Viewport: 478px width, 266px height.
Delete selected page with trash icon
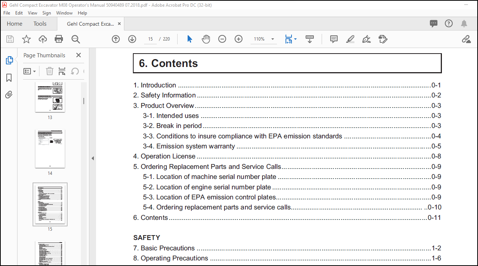[x=50, y=71]
